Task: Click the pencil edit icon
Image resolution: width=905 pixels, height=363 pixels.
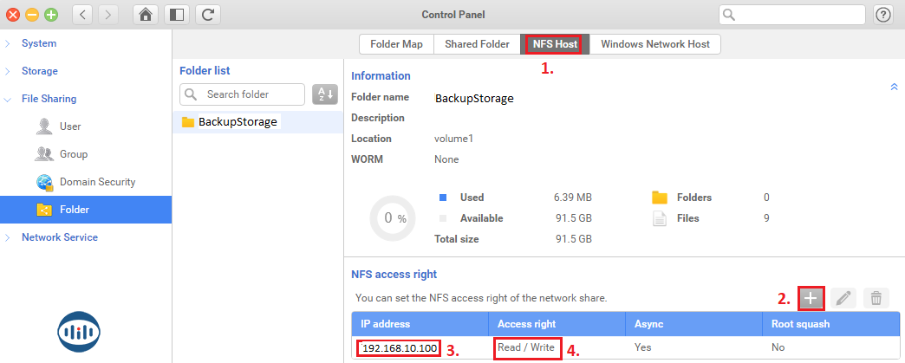Action: [x=843, y=298]
